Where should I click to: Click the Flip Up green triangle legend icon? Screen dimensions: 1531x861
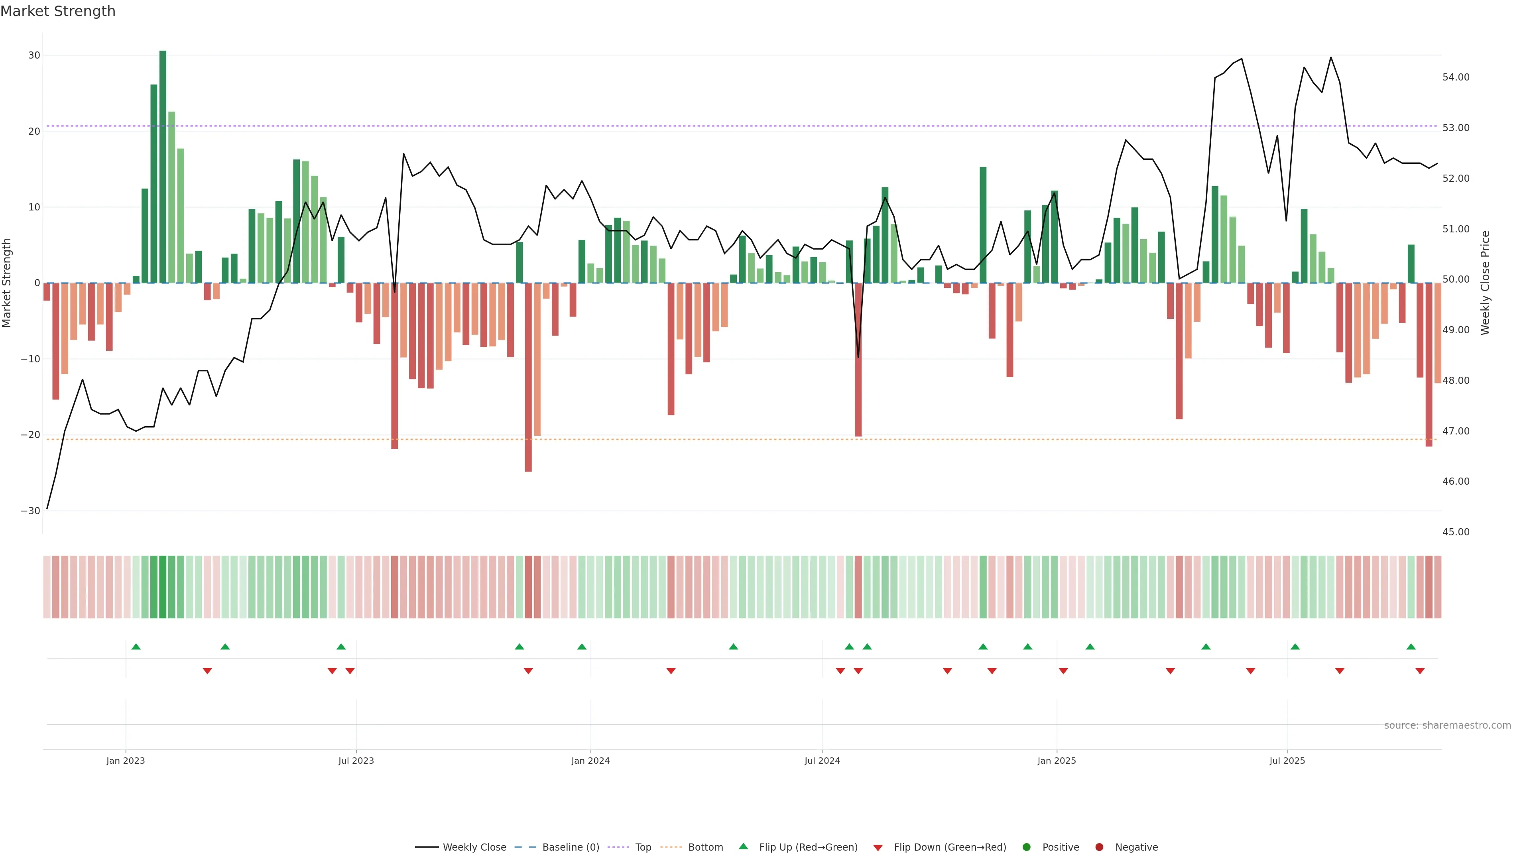[743, 847]
